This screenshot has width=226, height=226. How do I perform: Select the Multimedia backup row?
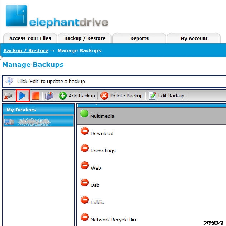pos(152,116)
